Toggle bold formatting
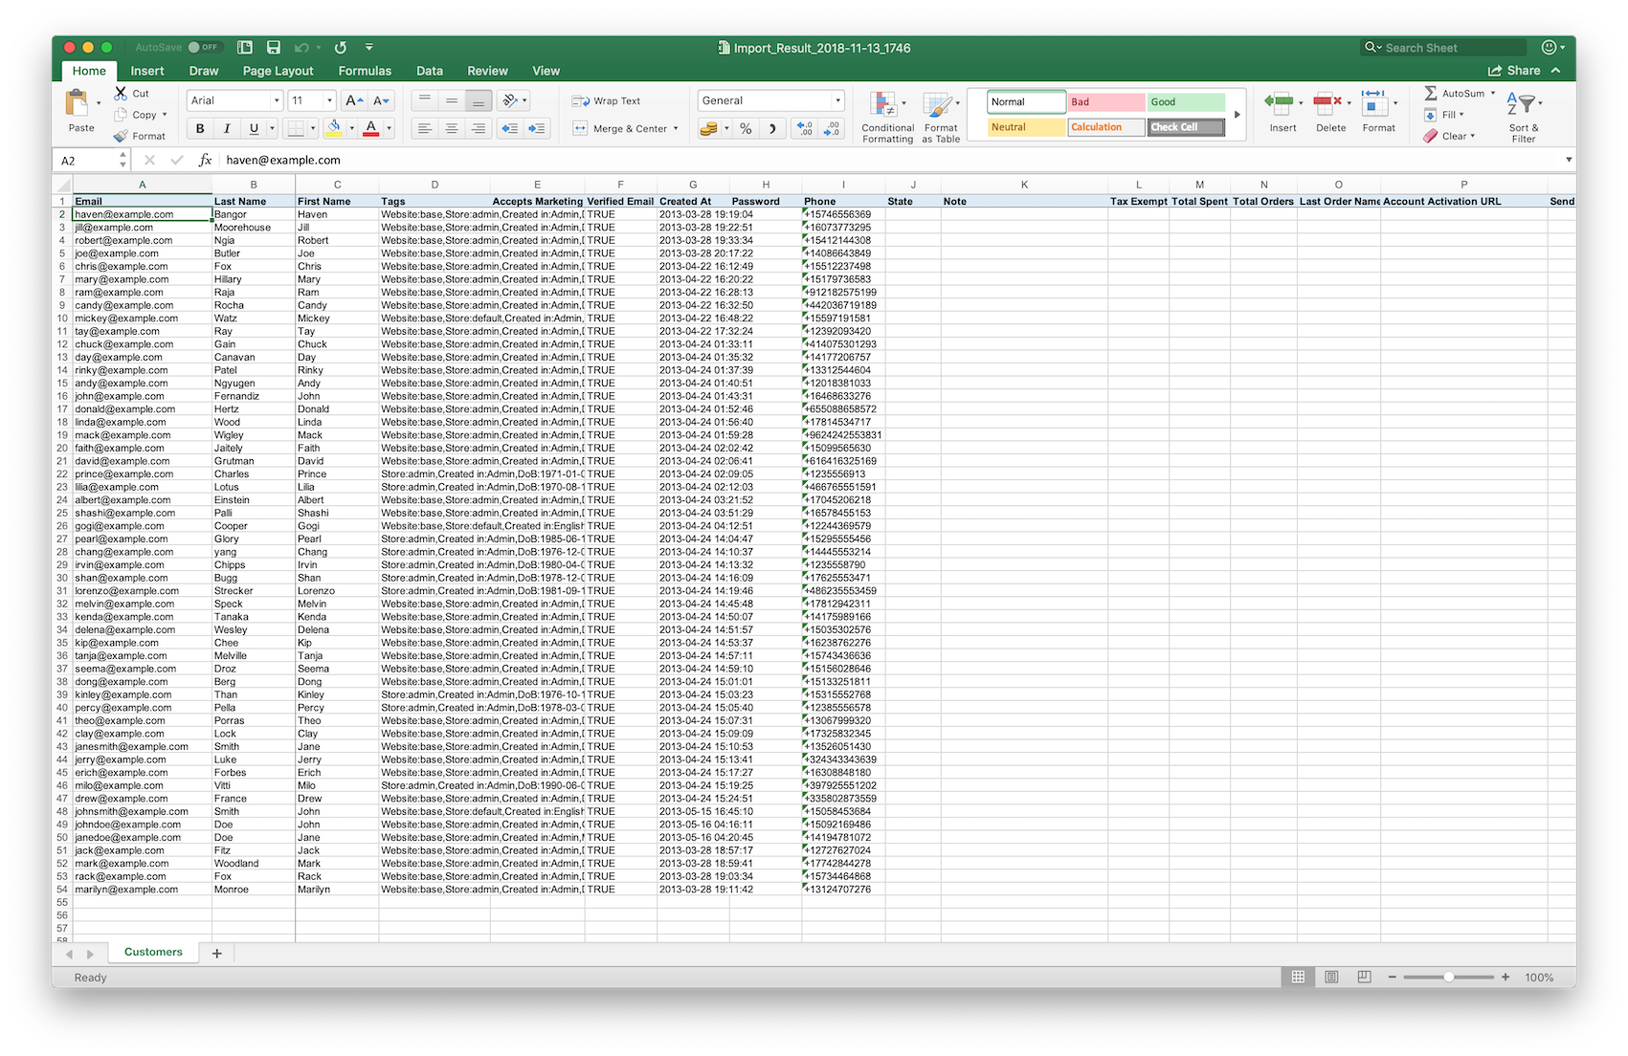 pyautogui.click(x=200, y=128)
